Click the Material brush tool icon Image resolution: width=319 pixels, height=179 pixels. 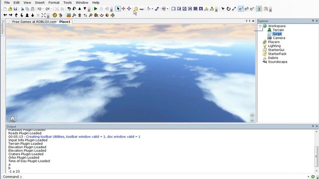[157, 9]
